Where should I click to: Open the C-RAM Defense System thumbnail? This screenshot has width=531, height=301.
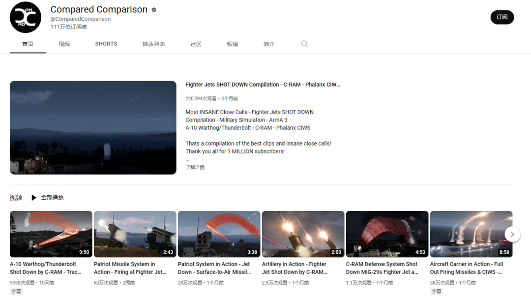click(387, 234)
